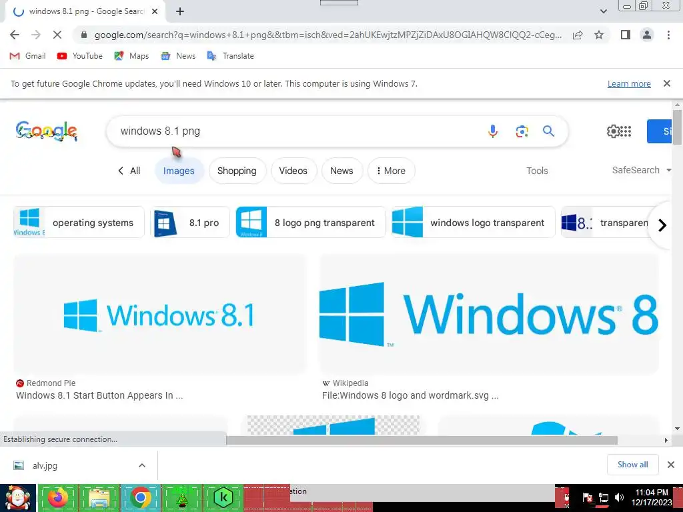Select the '8 logo png transparent' chip
Image resolution: width=683 pixels, height=512 pixels.
(x=311, y=222)
